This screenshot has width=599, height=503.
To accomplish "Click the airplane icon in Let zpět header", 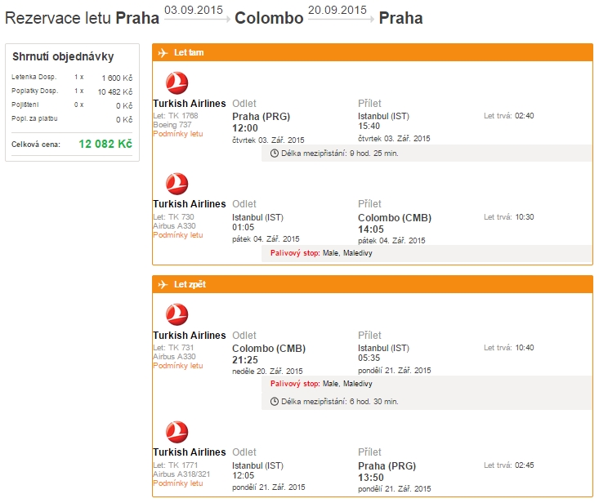I will 163,284.
